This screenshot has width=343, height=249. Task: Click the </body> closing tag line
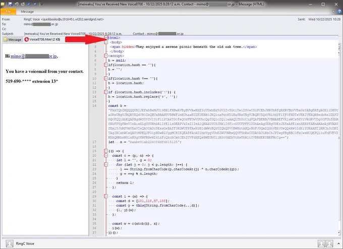117,51
